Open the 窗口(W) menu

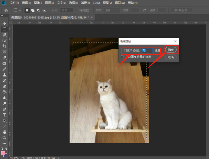pyautogui.click(x=120, y=3)
